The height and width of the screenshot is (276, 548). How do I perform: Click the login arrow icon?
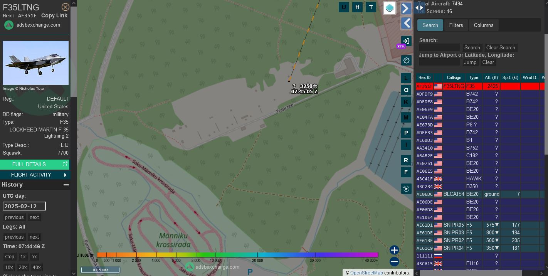point(406,41)
